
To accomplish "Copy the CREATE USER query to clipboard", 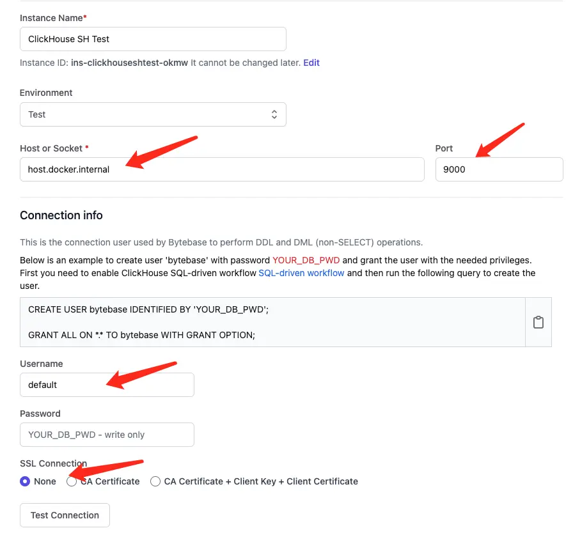I will pyautogui.click(x=538, y=322).
